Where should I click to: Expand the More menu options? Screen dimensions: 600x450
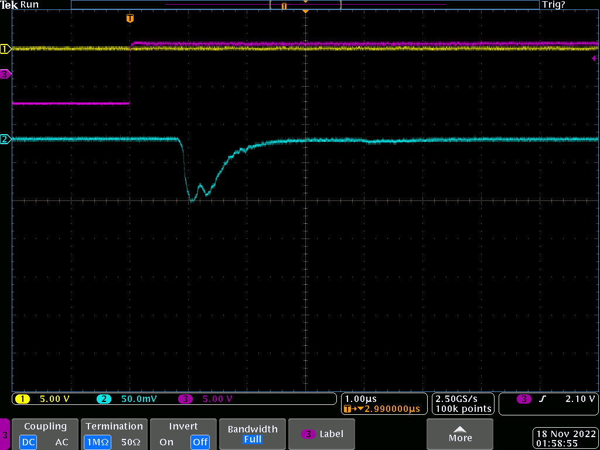460,434
